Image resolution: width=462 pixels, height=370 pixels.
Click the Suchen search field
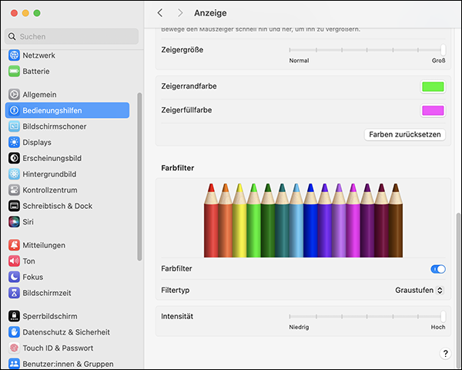point(72,36)
